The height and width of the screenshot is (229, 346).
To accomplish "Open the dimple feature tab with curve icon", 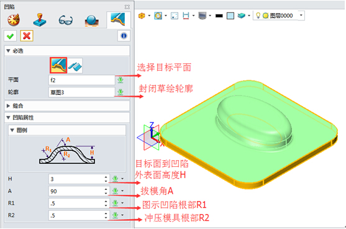I will coord(118,20).
